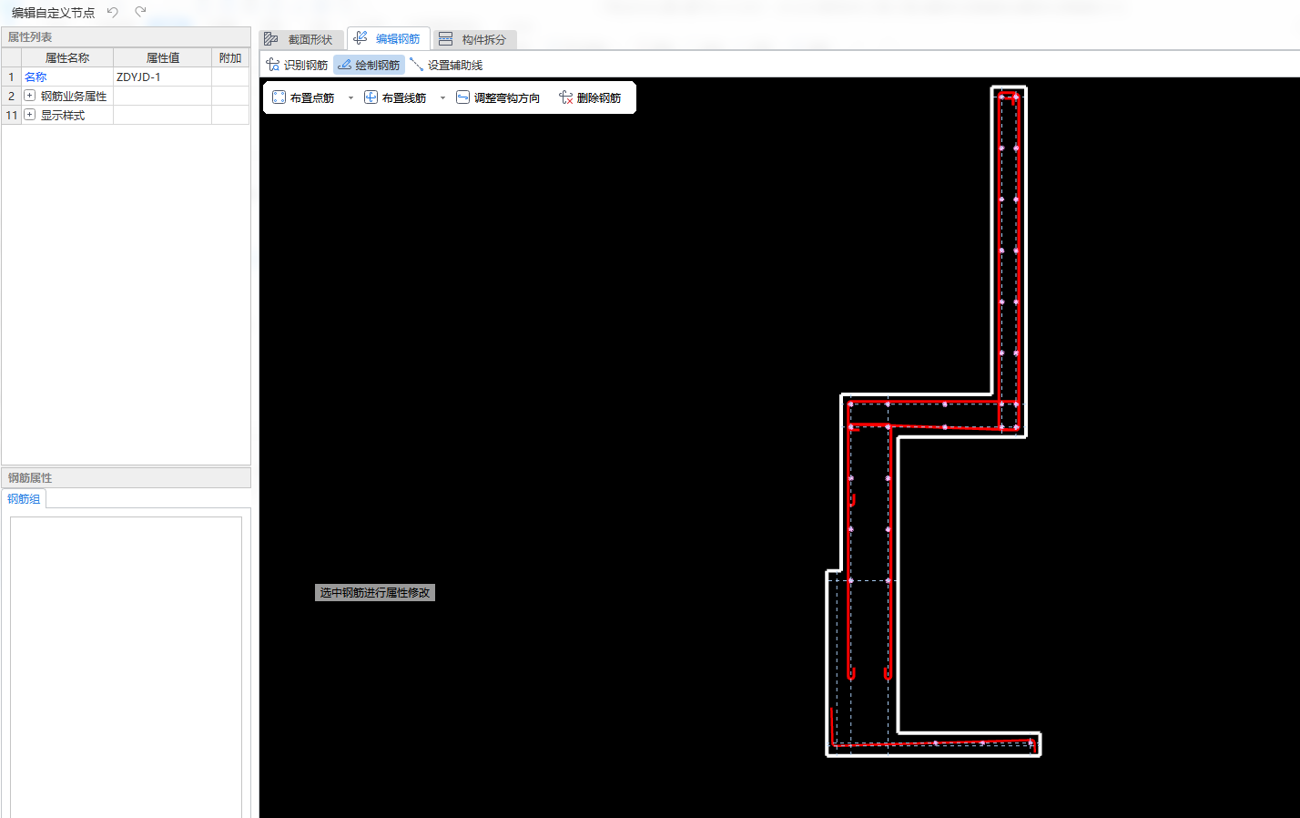Image resolution: width=1300 pixels, height=818 pixels.
Task: Click the 布置点筋 button
Action: pos(303,97)
